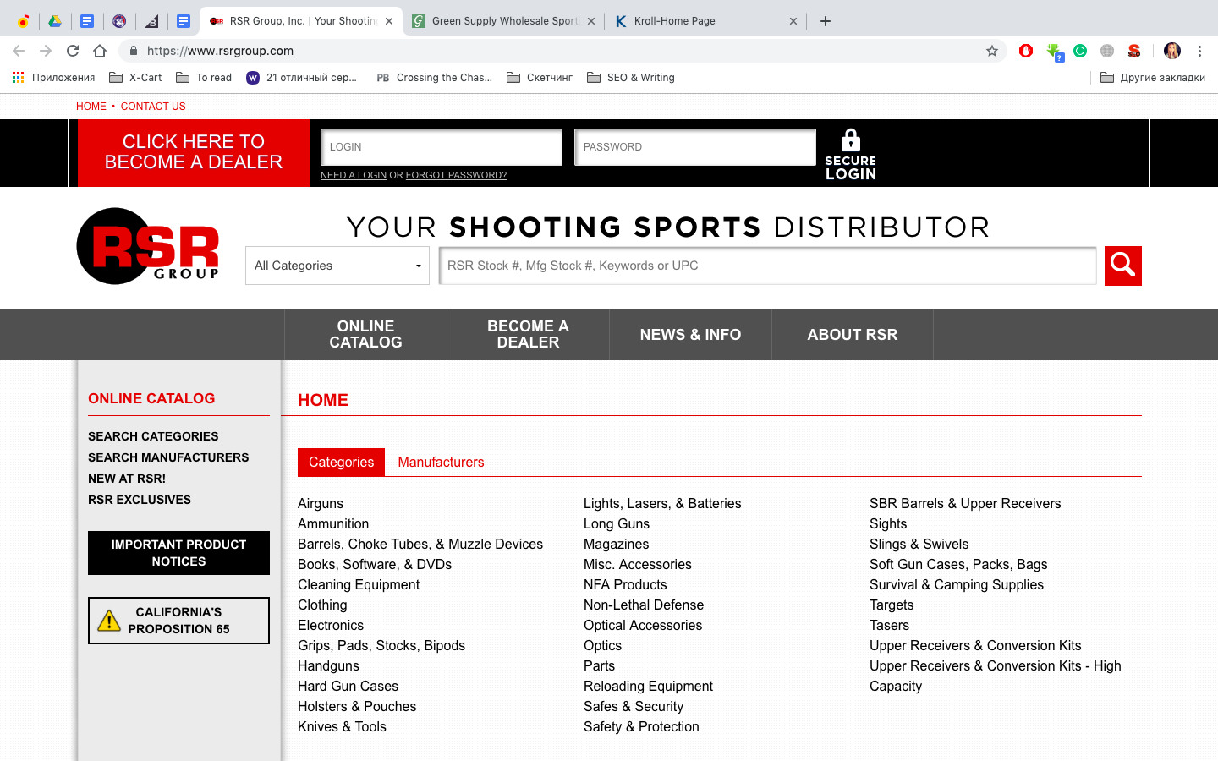Viewport: 1218px width, 761px height.
Task: Open the Chrome profile avatar
Action: 1171,51
